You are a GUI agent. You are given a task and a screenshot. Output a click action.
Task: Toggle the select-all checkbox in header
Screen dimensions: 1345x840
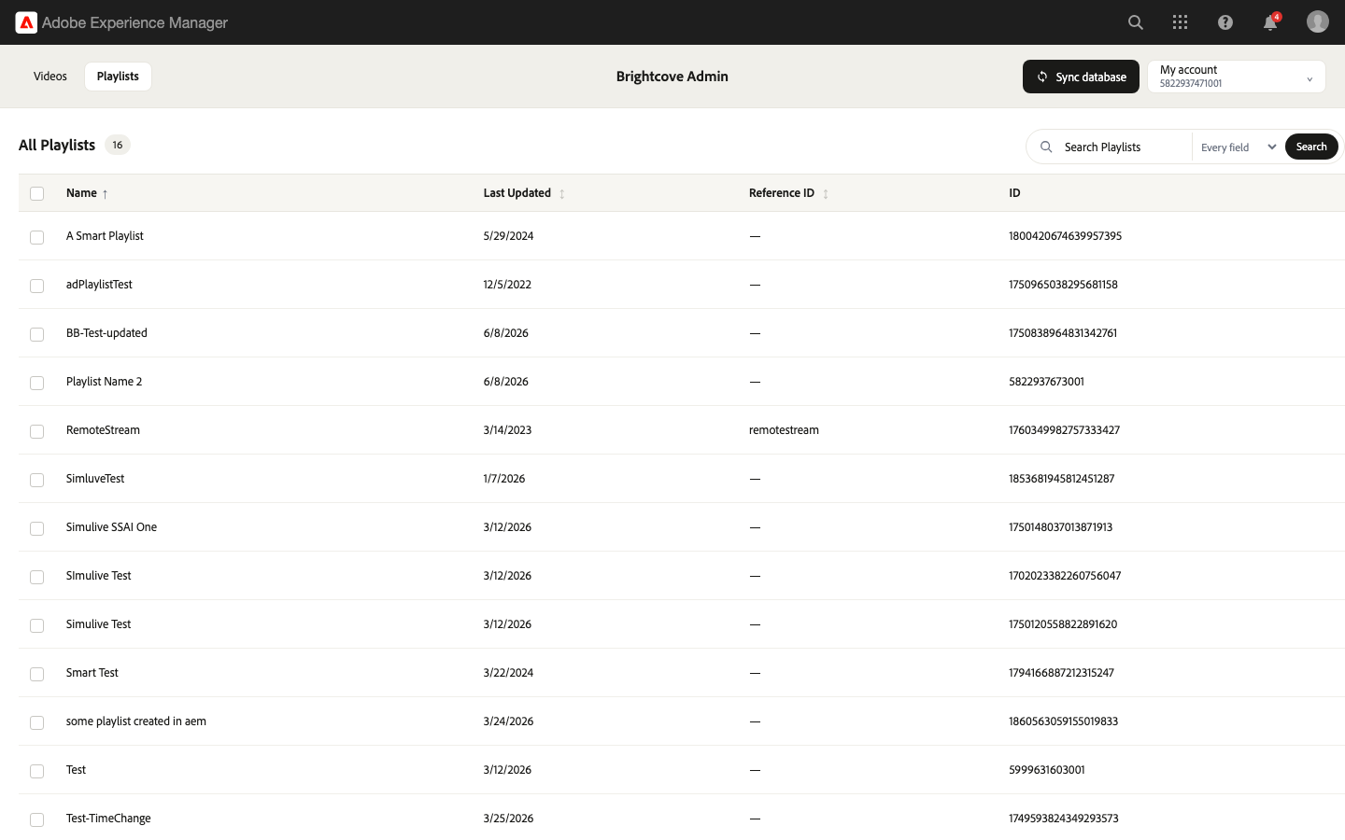[37, 193]
